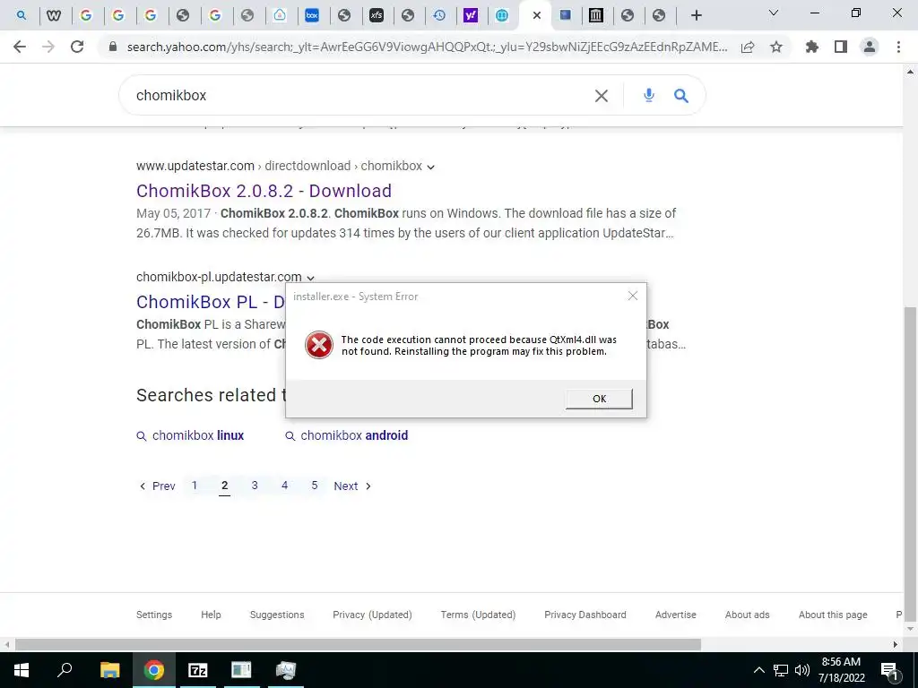Jump to results page 4
This screenshot has width=918, height=688.
[x=284, y=485]
